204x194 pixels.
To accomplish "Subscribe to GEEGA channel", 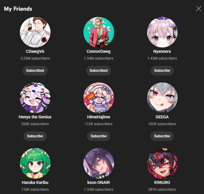I will pyautogui.click(x=162, y=136).
